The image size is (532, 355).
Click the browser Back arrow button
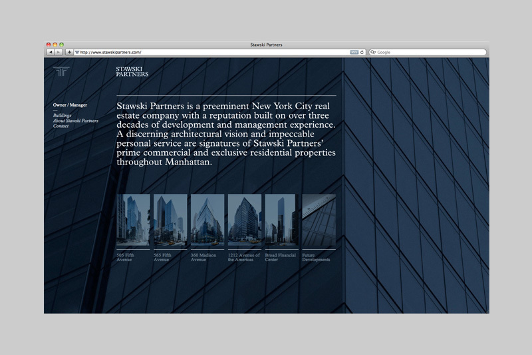pos(51,53)
